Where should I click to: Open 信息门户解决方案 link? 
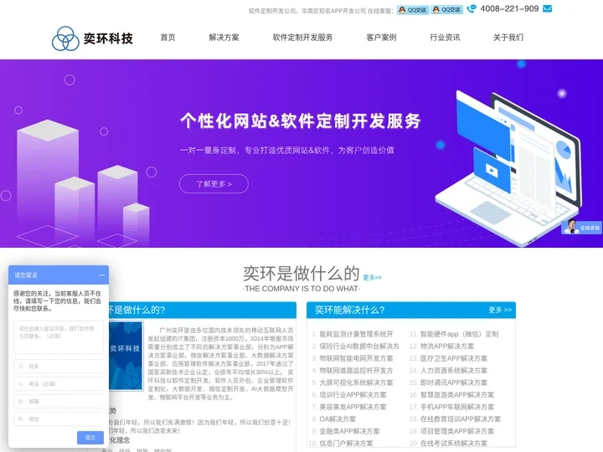tap(346, 443)
